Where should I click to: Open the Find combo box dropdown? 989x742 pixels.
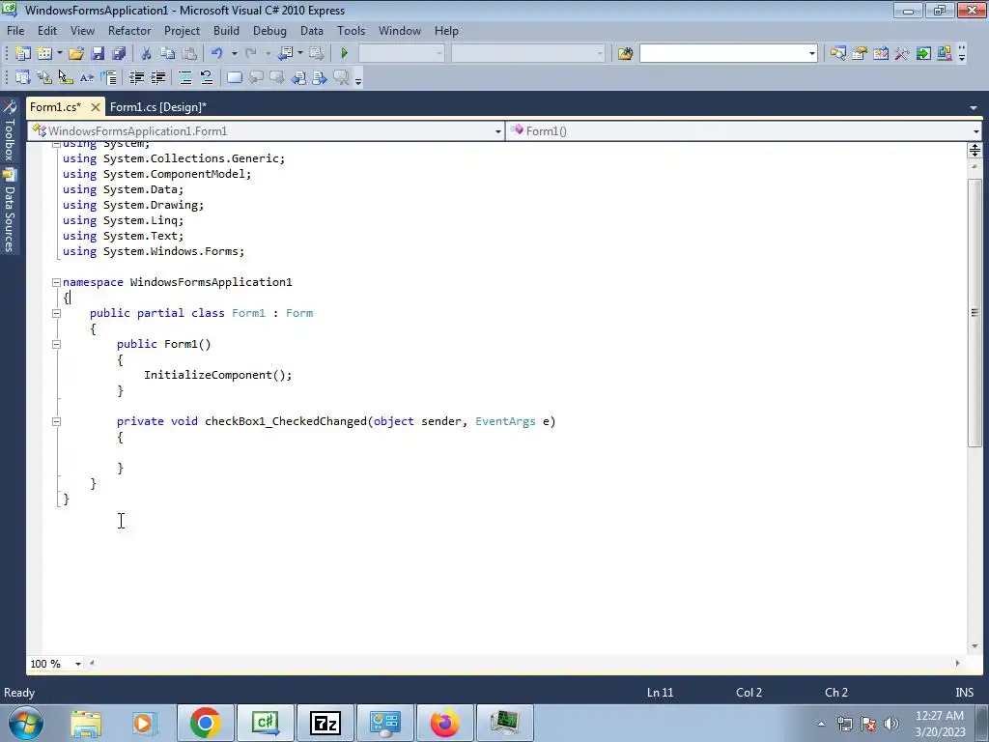pyautogui.click(x=811, y=54)
